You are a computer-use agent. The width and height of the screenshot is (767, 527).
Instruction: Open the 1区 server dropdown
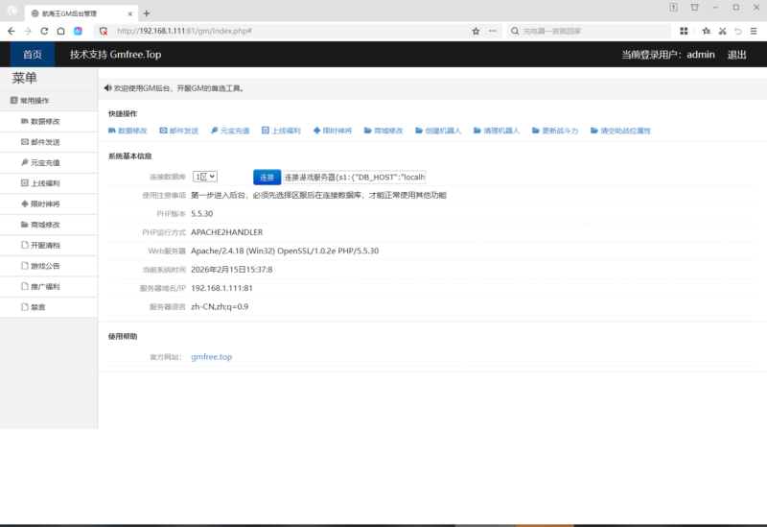[x=205, y=177]
